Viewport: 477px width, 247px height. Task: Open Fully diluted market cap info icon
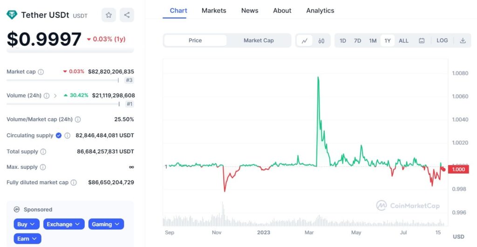[74, 183]
